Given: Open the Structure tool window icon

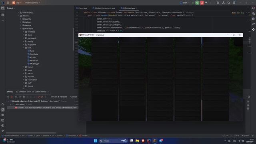Looking at the screenshot, I should [3, 15].
